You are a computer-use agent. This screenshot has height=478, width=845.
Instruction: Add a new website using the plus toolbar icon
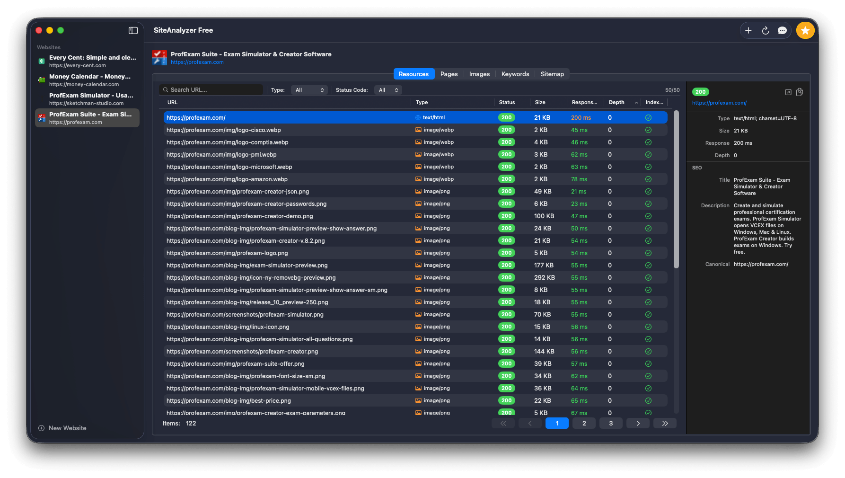748,30
